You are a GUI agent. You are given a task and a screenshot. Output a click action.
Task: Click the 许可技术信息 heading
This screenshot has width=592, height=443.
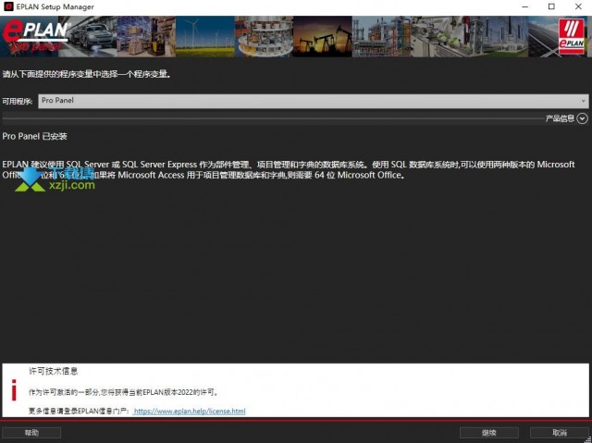[54, 371]
